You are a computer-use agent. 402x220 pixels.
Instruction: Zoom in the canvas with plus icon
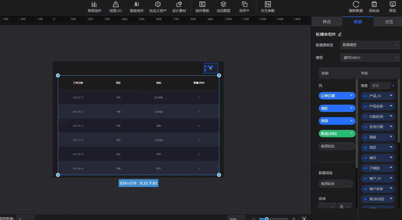pos(294,219)
